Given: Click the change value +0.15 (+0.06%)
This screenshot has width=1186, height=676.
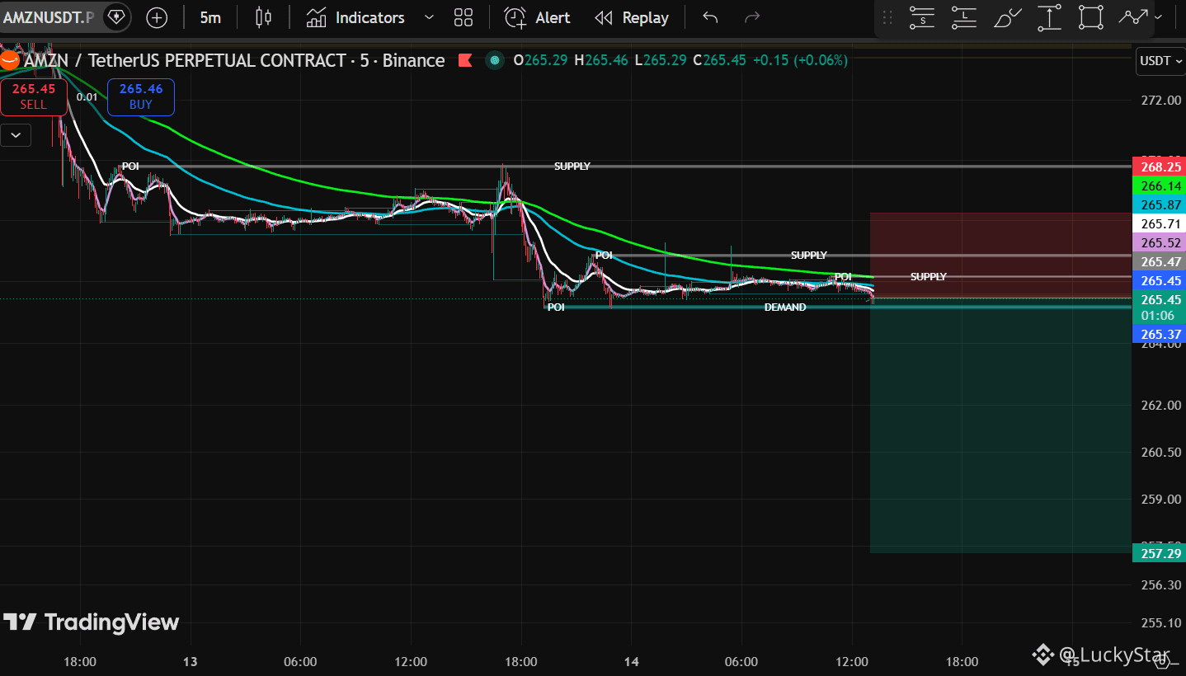Looking at the screenshot, I should click(x=801, y=60).
